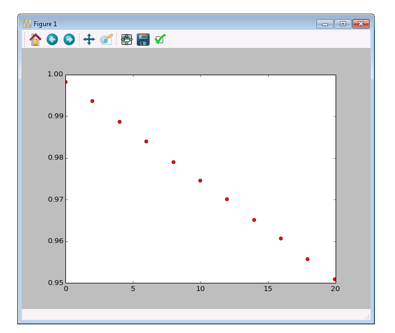Click the y-axis label 0.99
This screenshot has height=333, width=395.
pos(56,116)
